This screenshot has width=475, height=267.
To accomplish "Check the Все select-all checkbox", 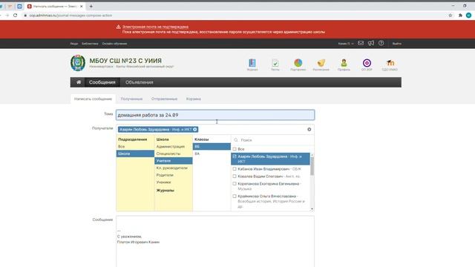I will [235, 149].
